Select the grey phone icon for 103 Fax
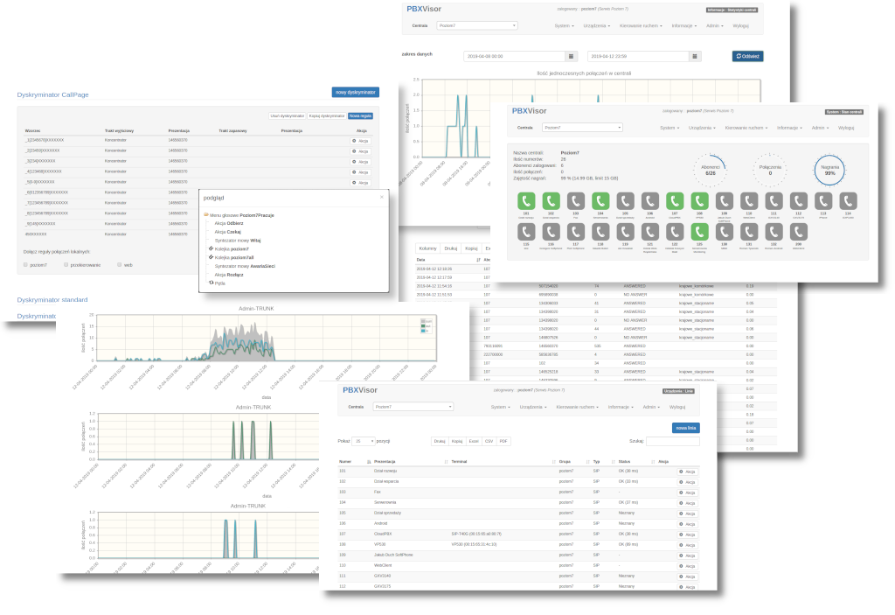895x615 pixels. [x=576, y=201]
